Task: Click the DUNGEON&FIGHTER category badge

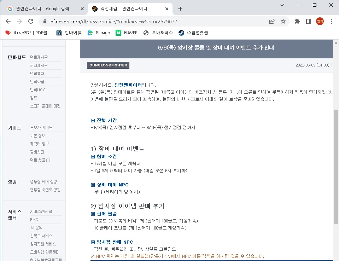Action: tap(108, 65)
